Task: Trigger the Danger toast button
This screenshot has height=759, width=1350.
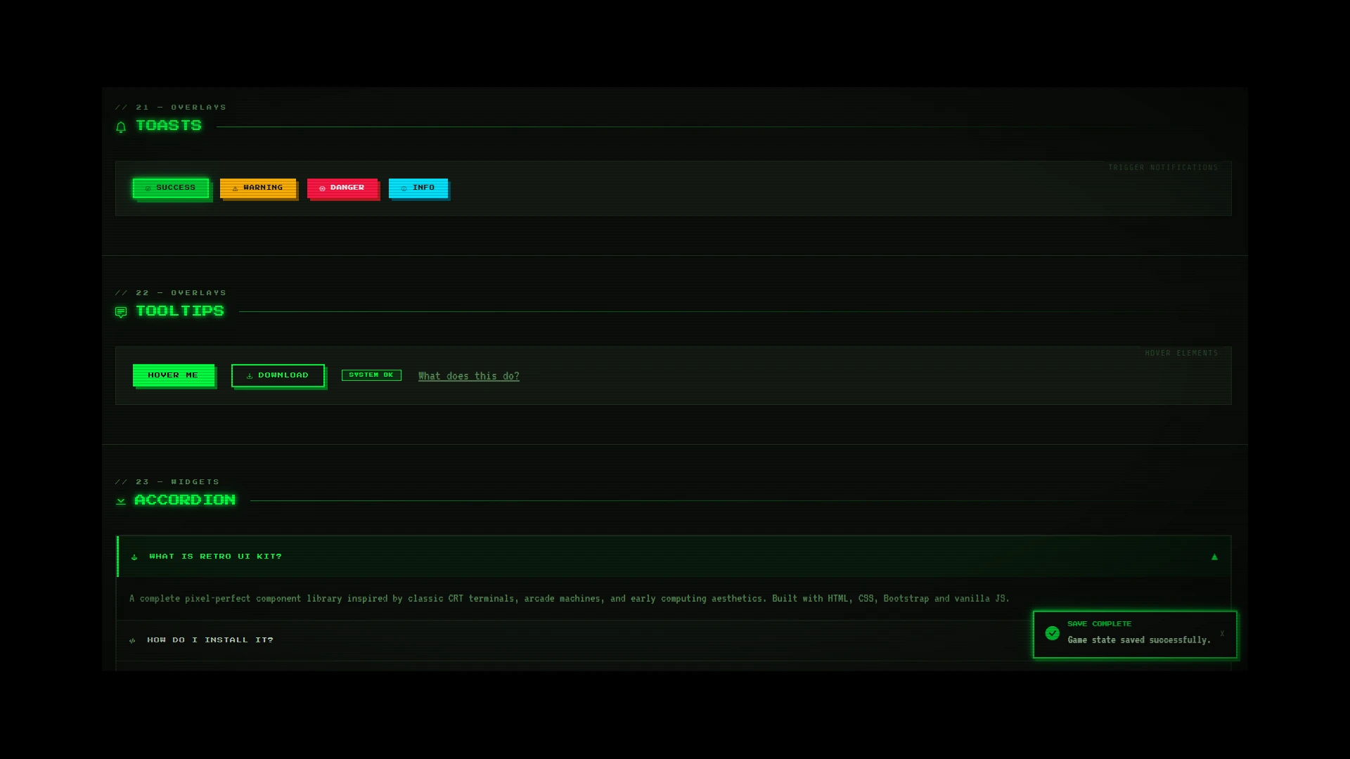Action: 342,188
